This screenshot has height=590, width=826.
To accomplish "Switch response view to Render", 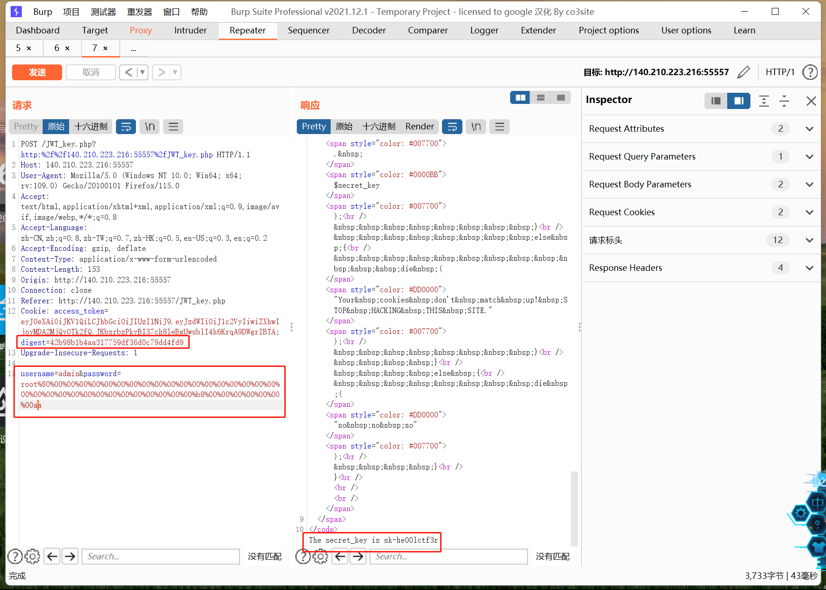I will (x=419, y=126).
